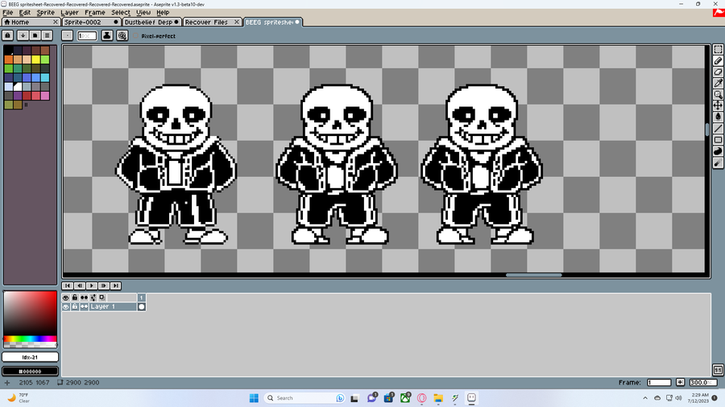Select the Zoom tool in toolbar
Screen dimensions: 725x407
[718, 95]
